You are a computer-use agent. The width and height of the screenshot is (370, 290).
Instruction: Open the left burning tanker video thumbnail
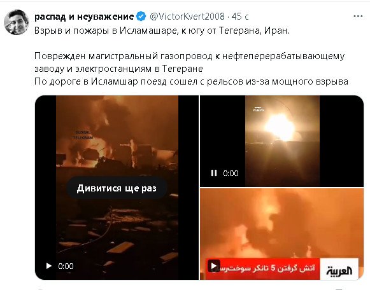pos(117,188)
